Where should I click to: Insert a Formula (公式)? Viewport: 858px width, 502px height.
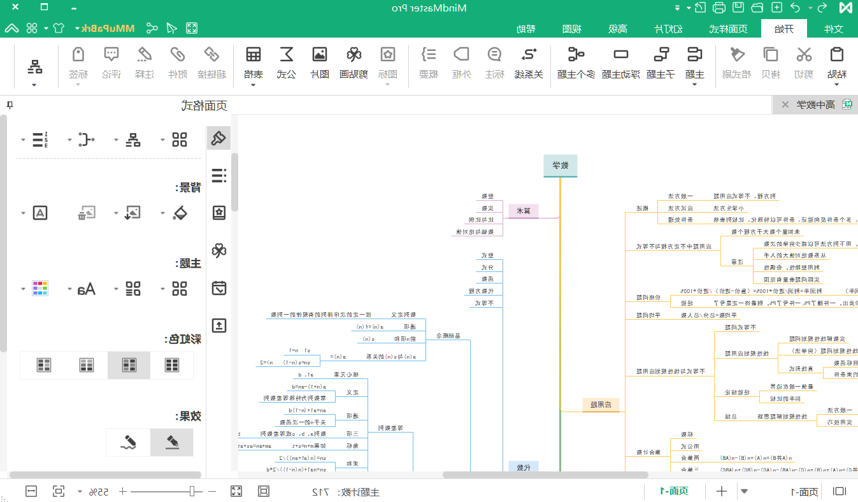(287, 62)
